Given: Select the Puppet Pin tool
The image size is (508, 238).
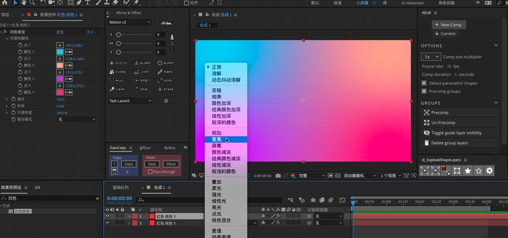Looking at the screenshot, I should [137, 2].
